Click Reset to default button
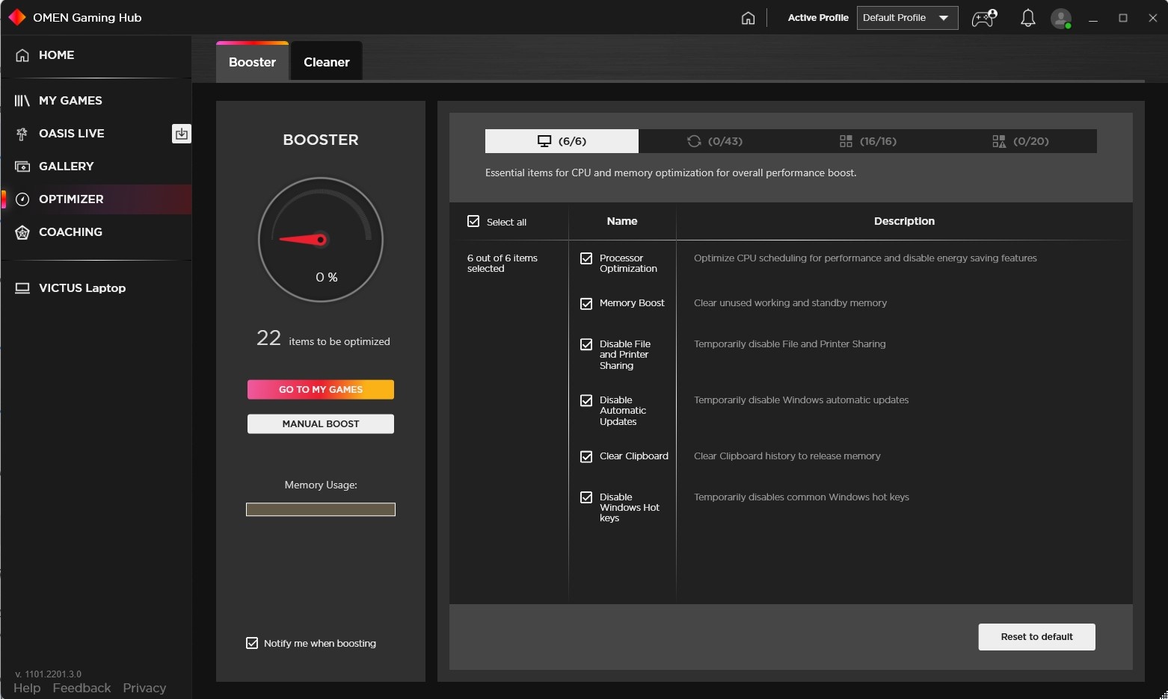 tap(1036, 637)
